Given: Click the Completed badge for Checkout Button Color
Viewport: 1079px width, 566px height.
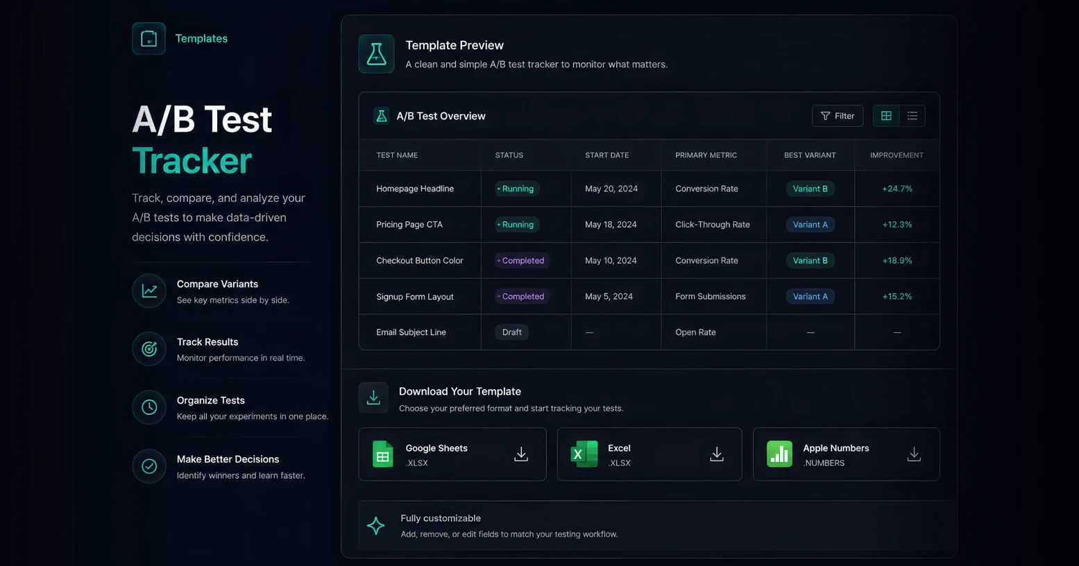Looking at the screenshot, I should [522, 261].
